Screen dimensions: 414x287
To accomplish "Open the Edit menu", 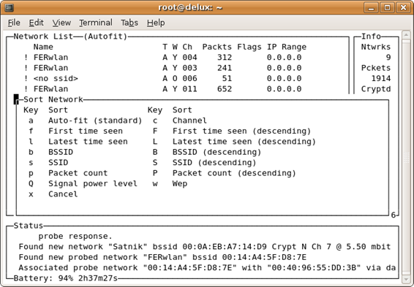I will point(36,23).
